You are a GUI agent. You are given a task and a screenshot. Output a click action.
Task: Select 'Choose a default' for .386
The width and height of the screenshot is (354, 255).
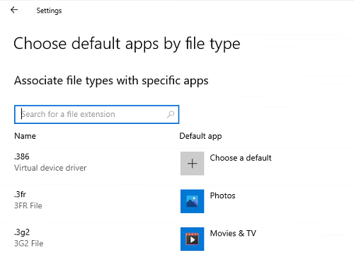[241, 158]
